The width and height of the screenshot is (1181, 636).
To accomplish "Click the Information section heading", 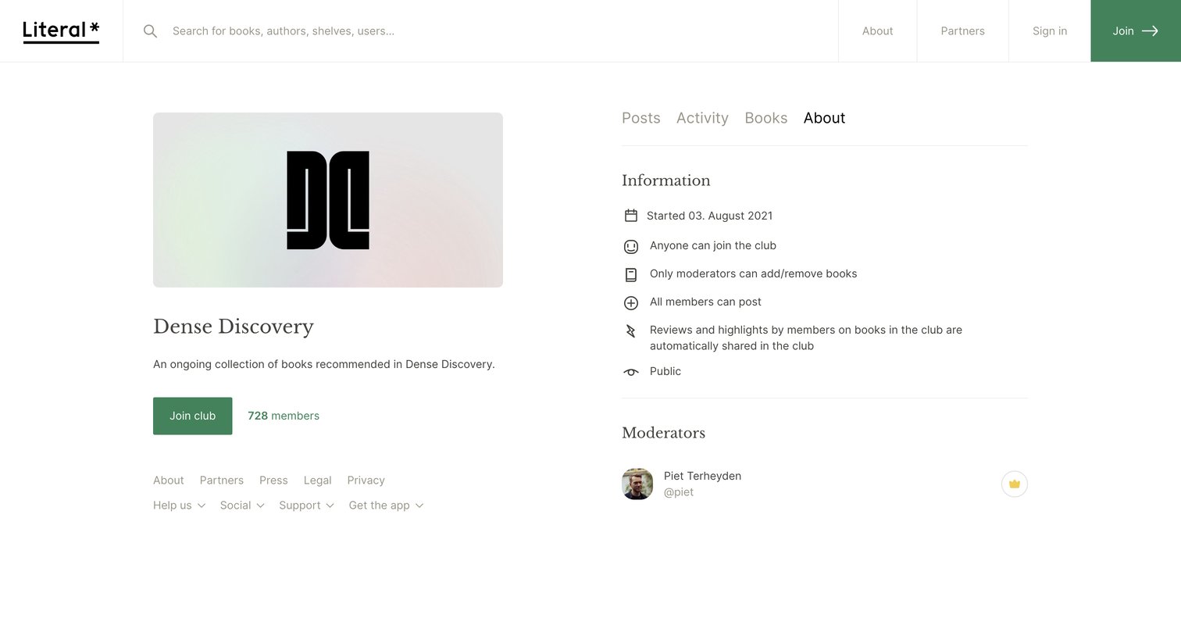I will coord(666,180).
